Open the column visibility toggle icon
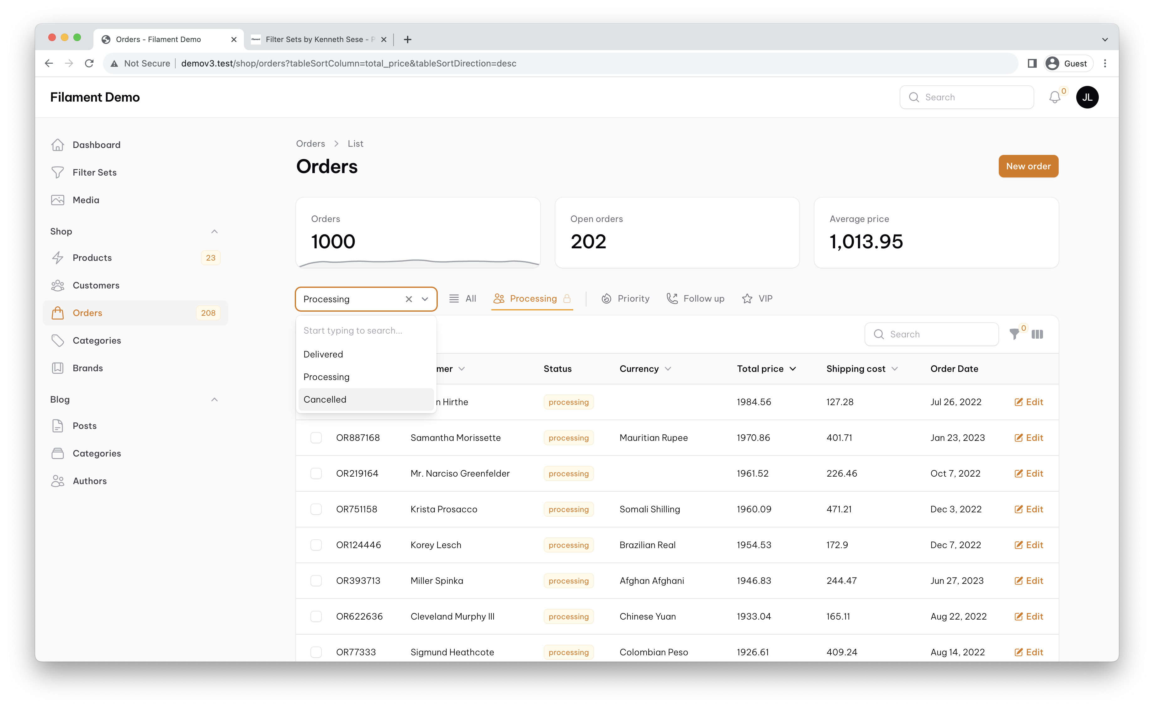Viewport: 1154px width, 708px height. coord(1037,334)
